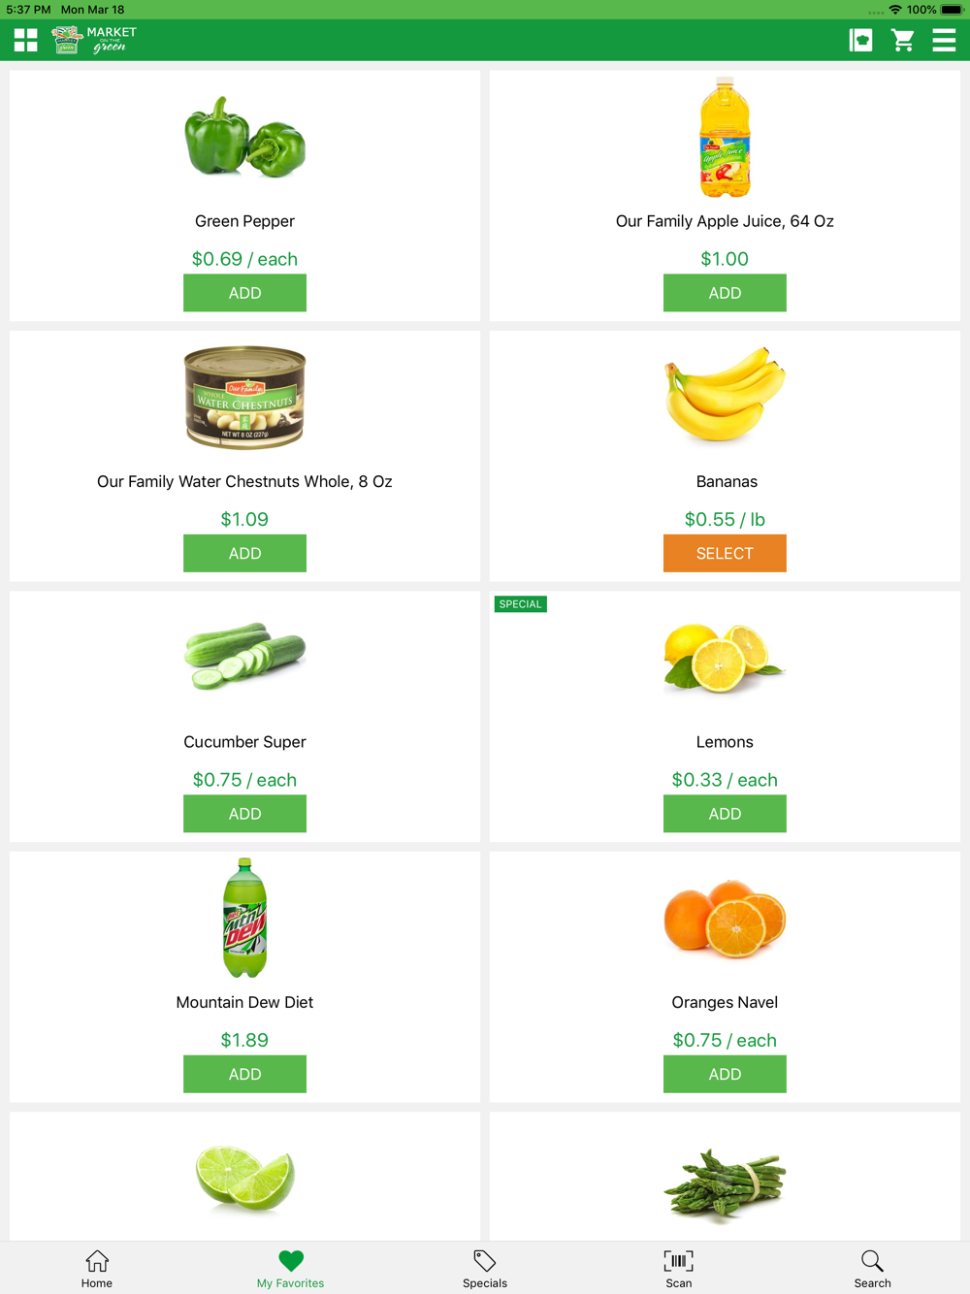This screenshot has width=970, height=1294.
Task: Open the barcode Scan tab
Action: click(x=679, y=1268)
